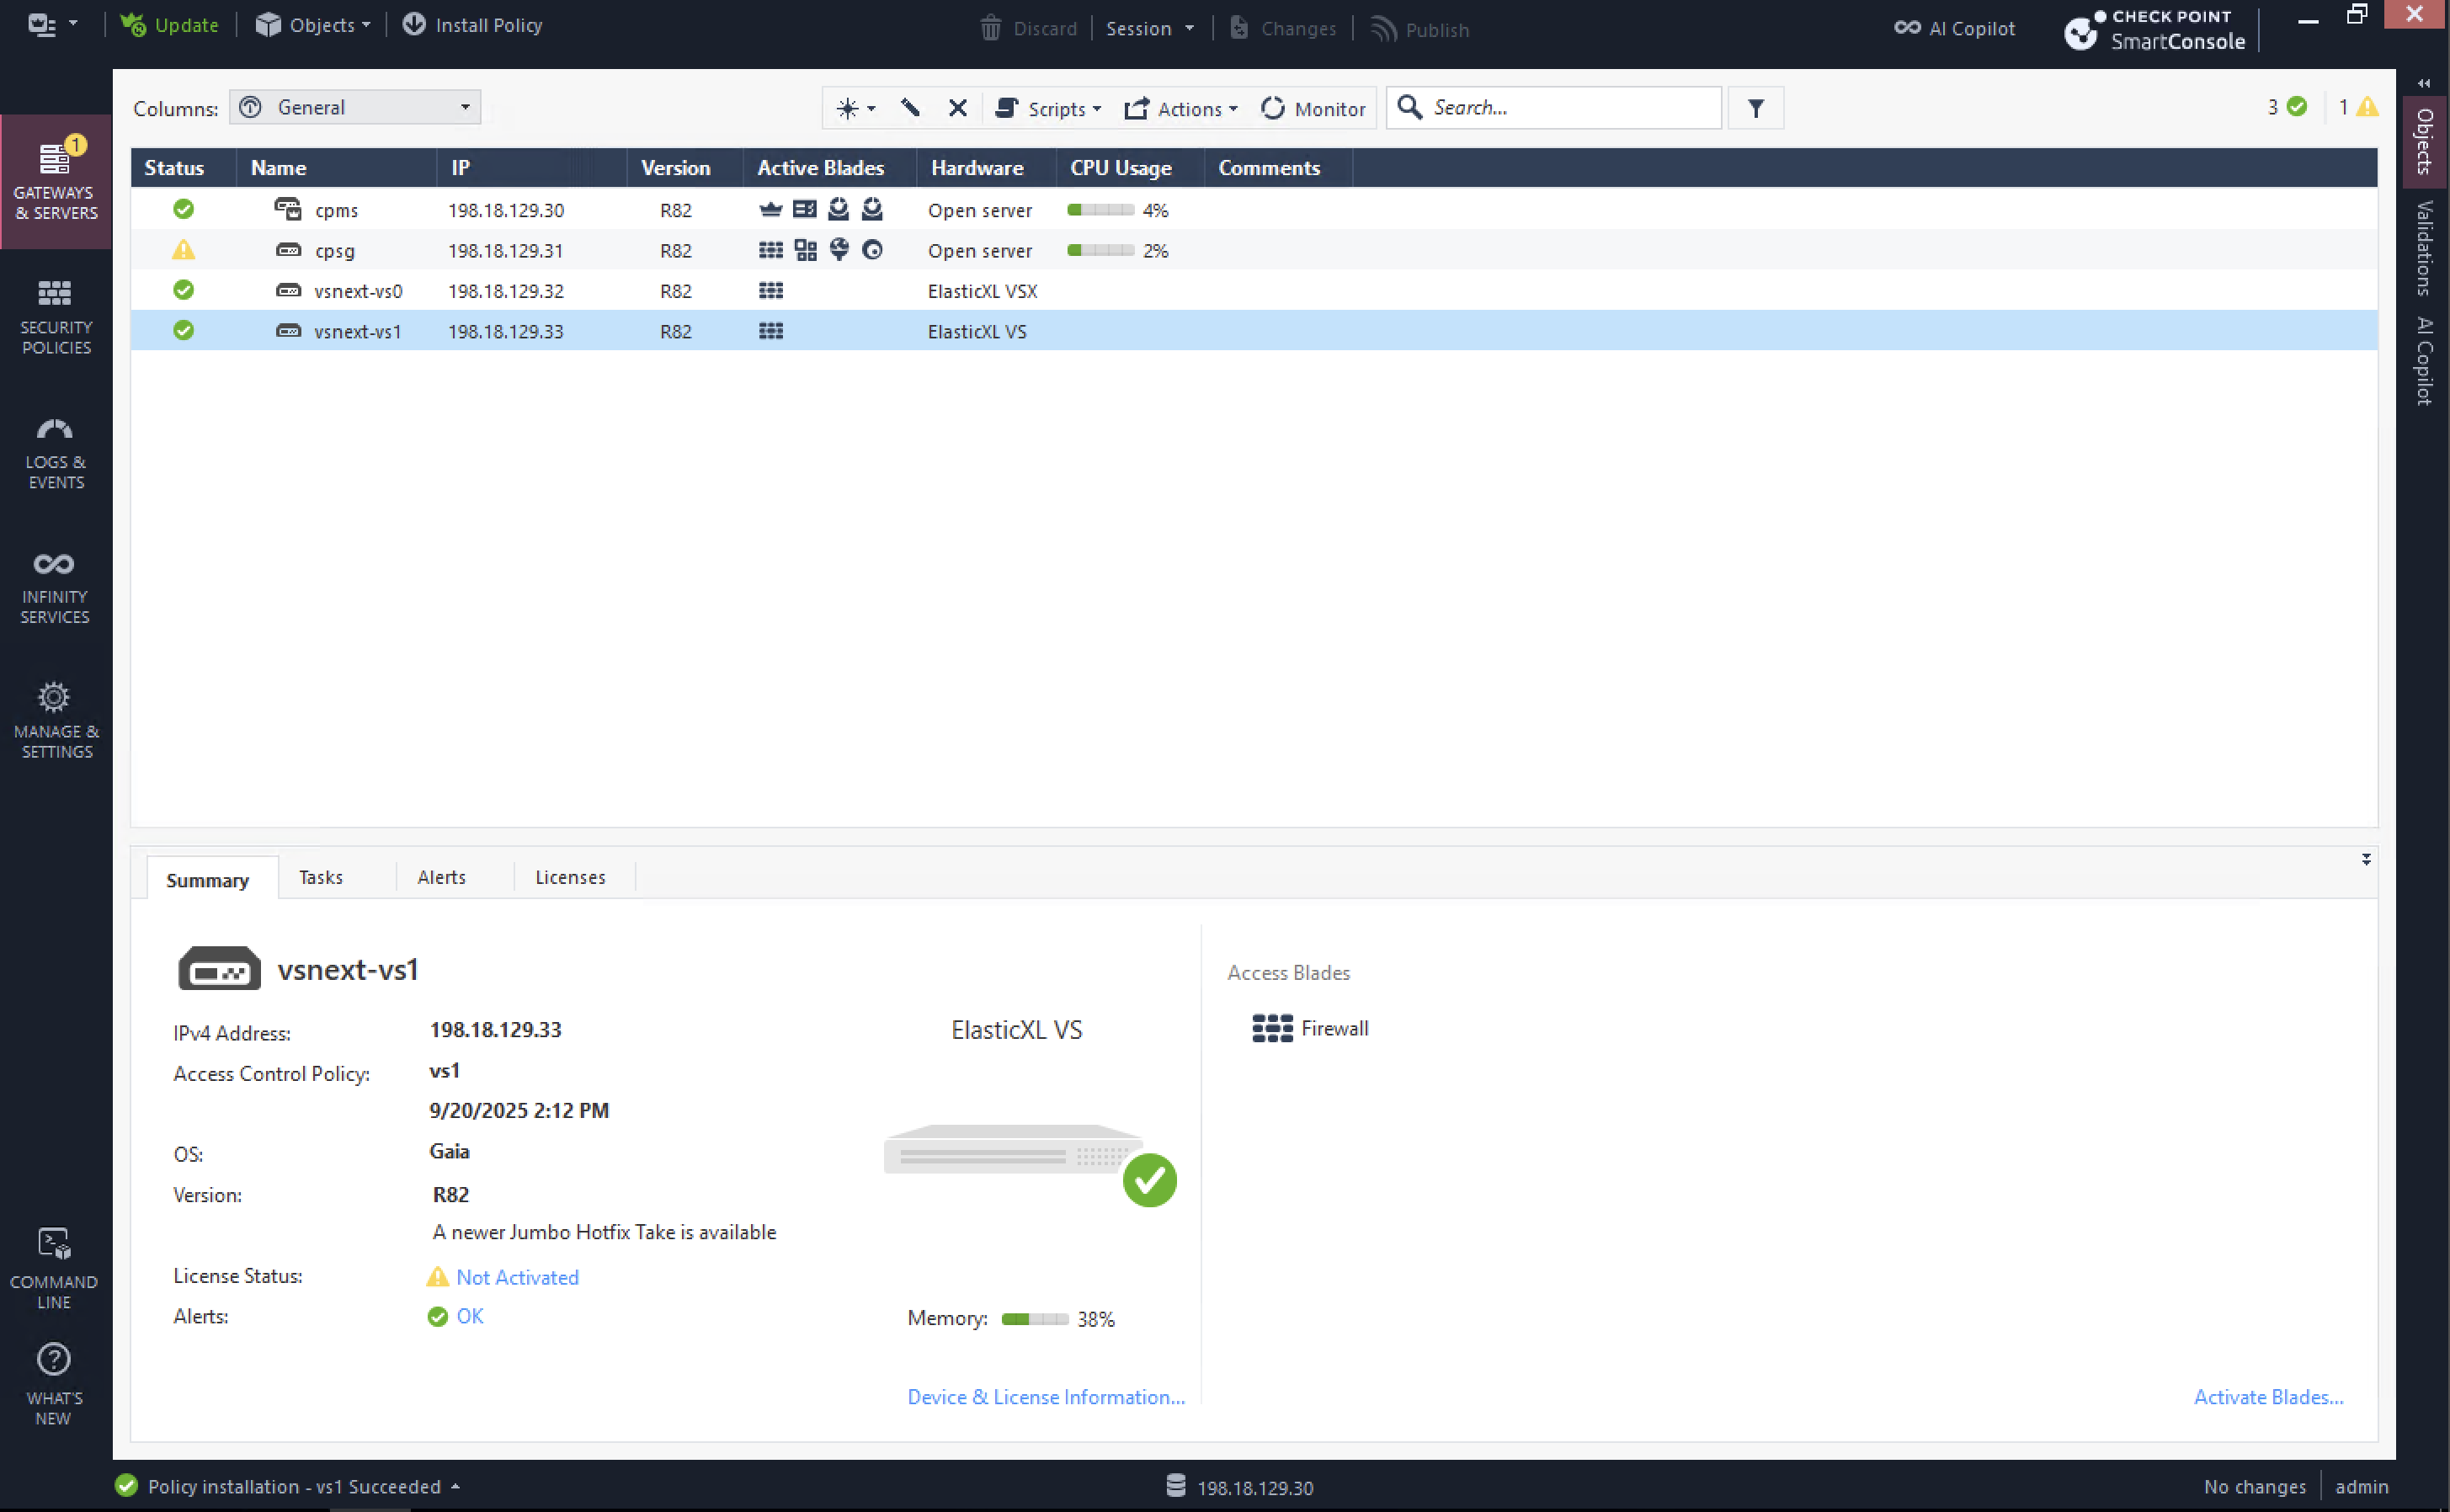2450x1512 pixels.
Task: Switch to the Licenses tab
Action: click(570, 877)
